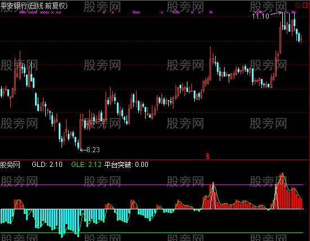Click the green lower threshold line in indicator
The width and height of the screenshot is (310, 241).
pos(152,233)
